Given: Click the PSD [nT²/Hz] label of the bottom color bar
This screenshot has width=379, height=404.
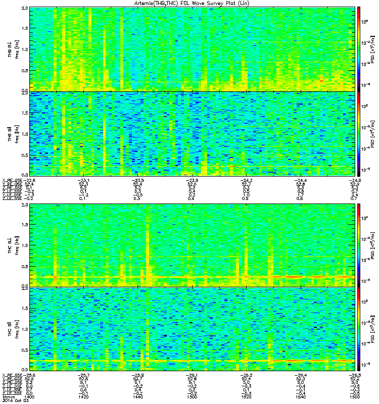Looking at the screenshot, I should tap(373, 329).
